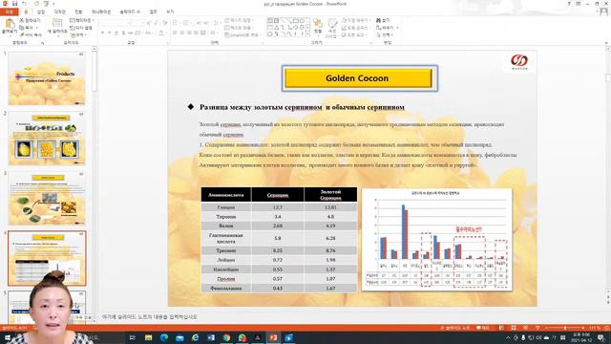This screenshot has height=344, width=611.
Task: Toggle Underline formatting in font group
Action: coord(116,33)
